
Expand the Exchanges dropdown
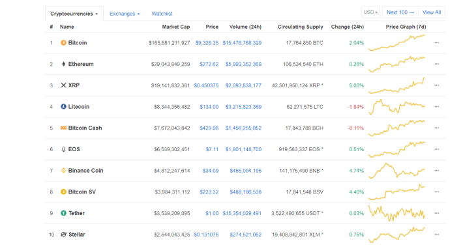[125, 14]
